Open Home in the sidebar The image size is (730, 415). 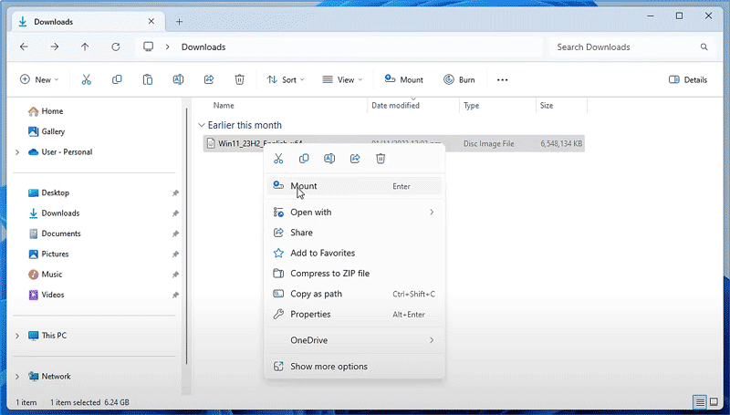click(x=46, y=111)
